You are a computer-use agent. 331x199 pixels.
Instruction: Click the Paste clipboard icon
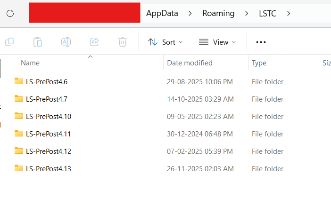point(38,42)
